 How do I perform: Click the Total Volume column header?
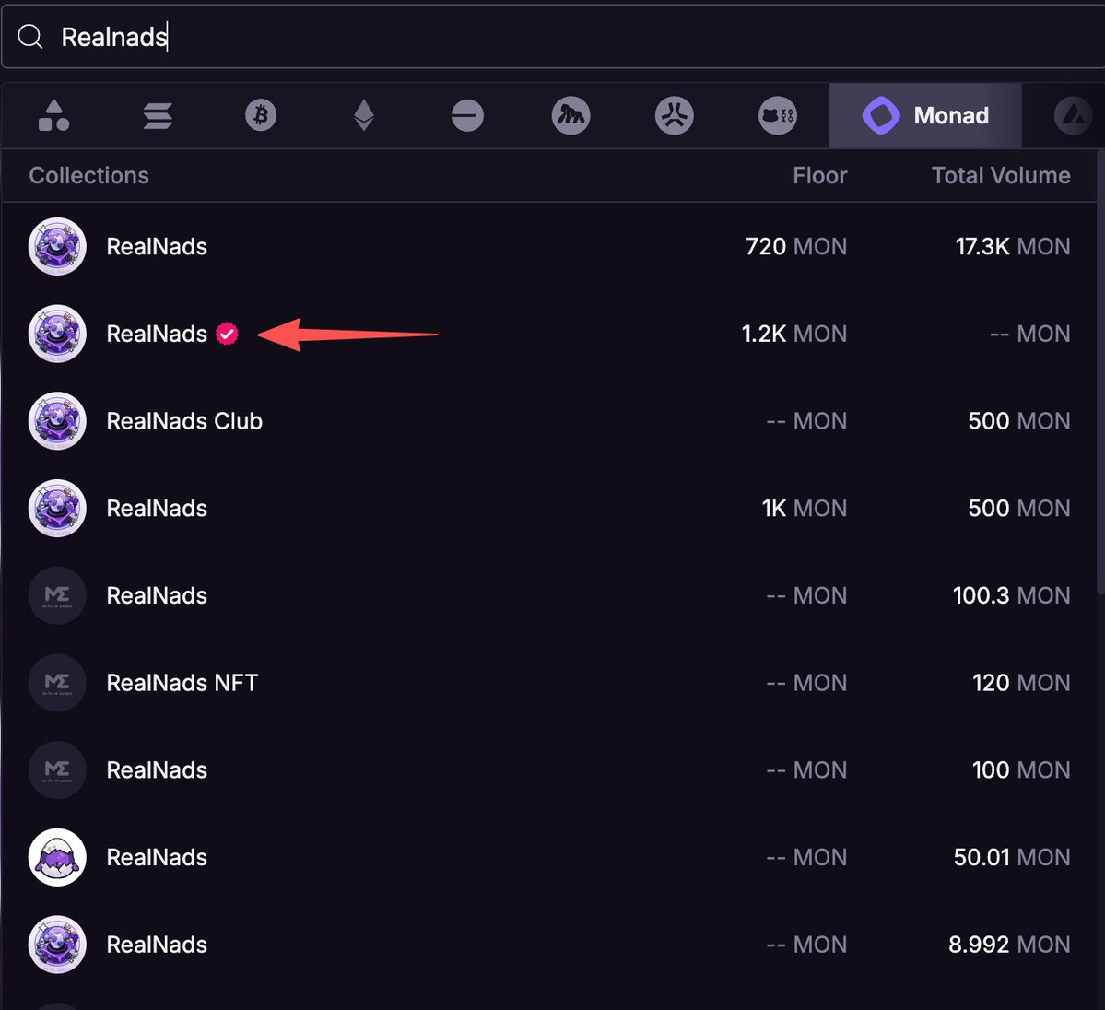[x=1000, y=175]
